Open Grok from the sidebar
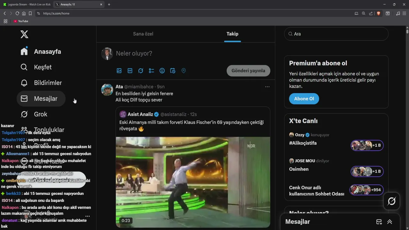The image size is (409, 230). point(34,114)
